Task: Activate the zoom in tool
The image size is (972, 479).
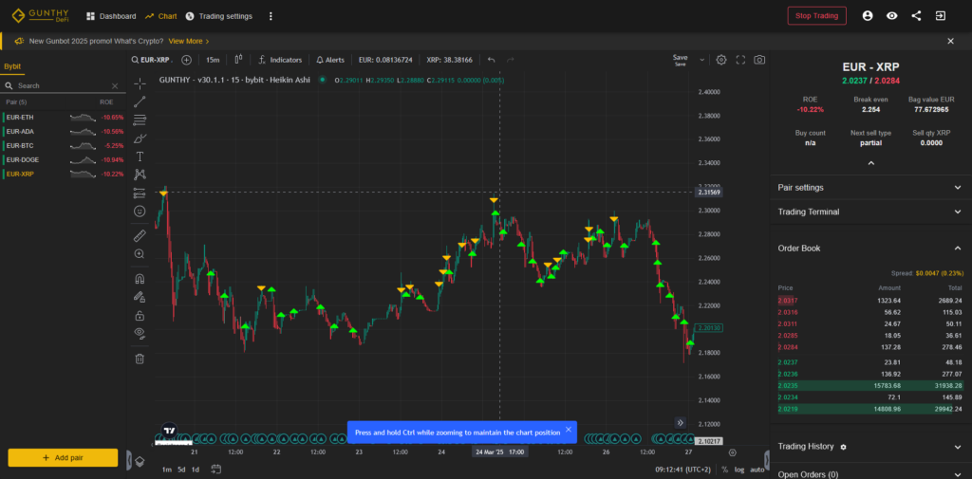Action: [140, 253]
